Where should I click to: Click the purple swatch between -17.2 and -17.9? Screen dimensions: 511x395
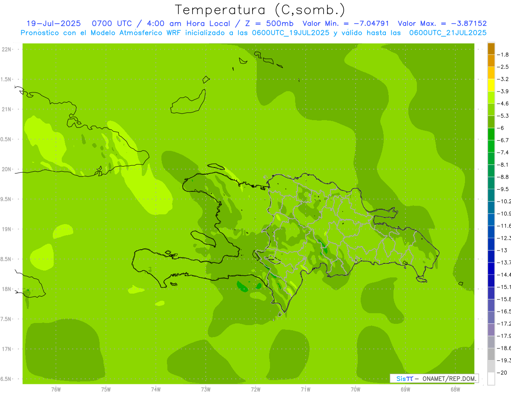(491, 329)
